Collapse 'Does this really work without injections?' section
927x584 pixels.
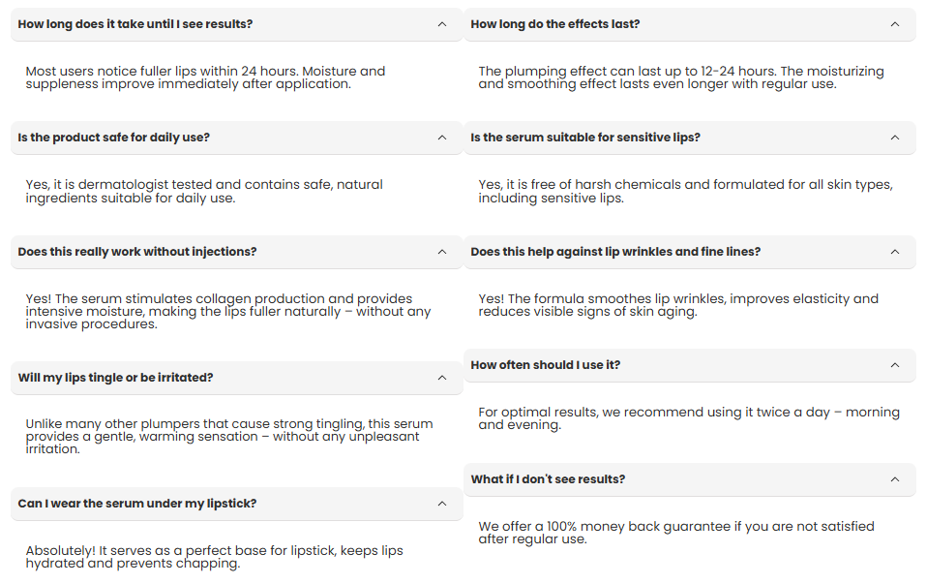(137, 252)
